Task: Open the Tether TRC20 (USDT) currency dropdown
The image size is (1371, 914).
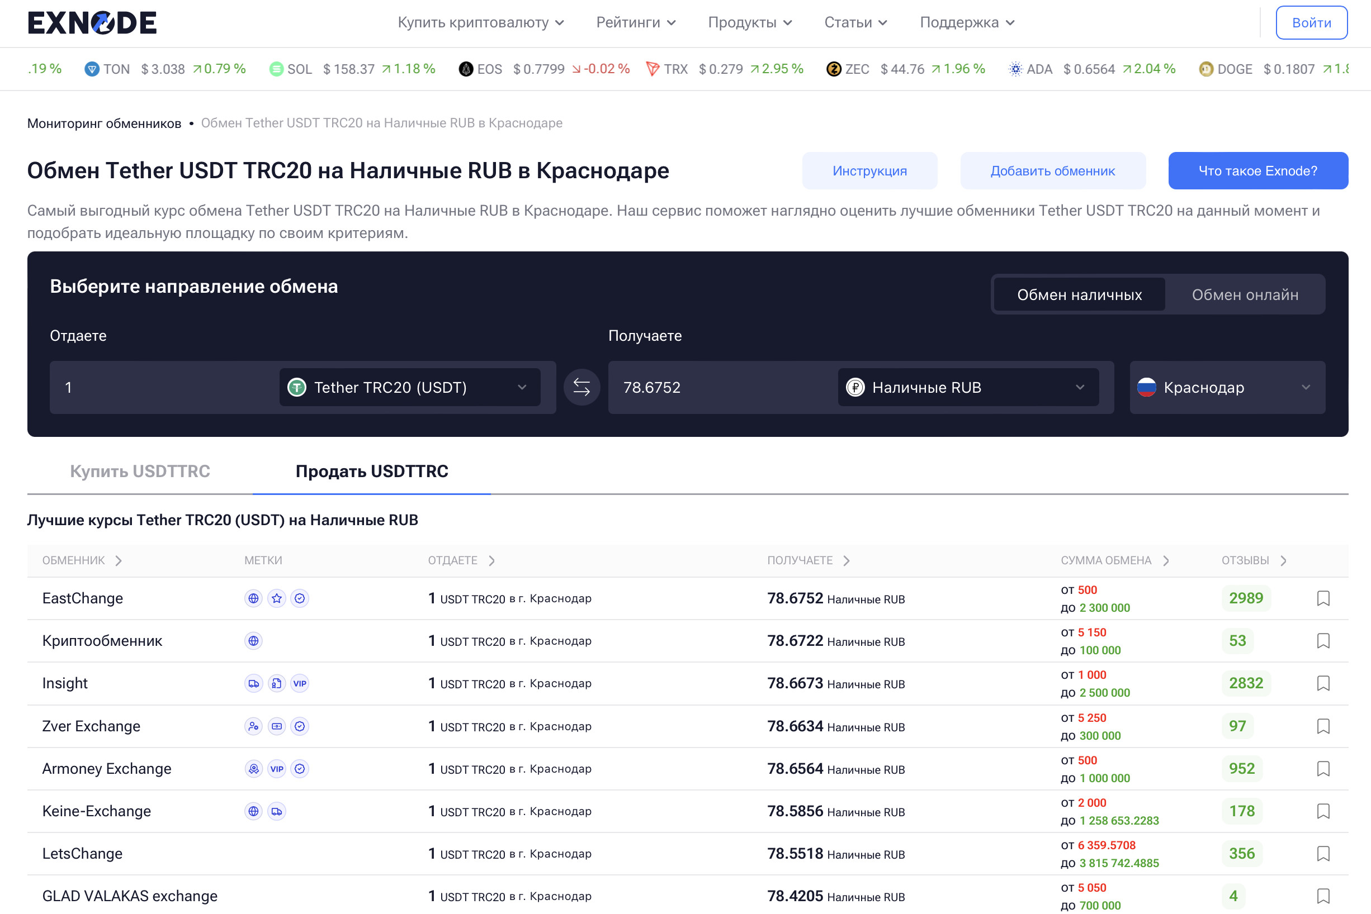Action: (x=409, y=387)
